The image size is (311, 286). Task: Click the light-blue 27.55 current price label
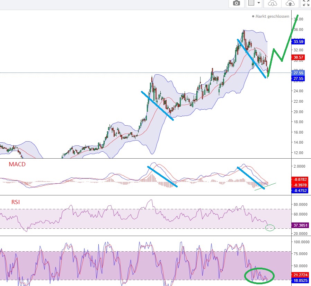[x=298, y=73]
